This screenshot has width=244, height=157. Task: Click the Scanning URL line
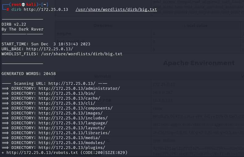point(55,84)
